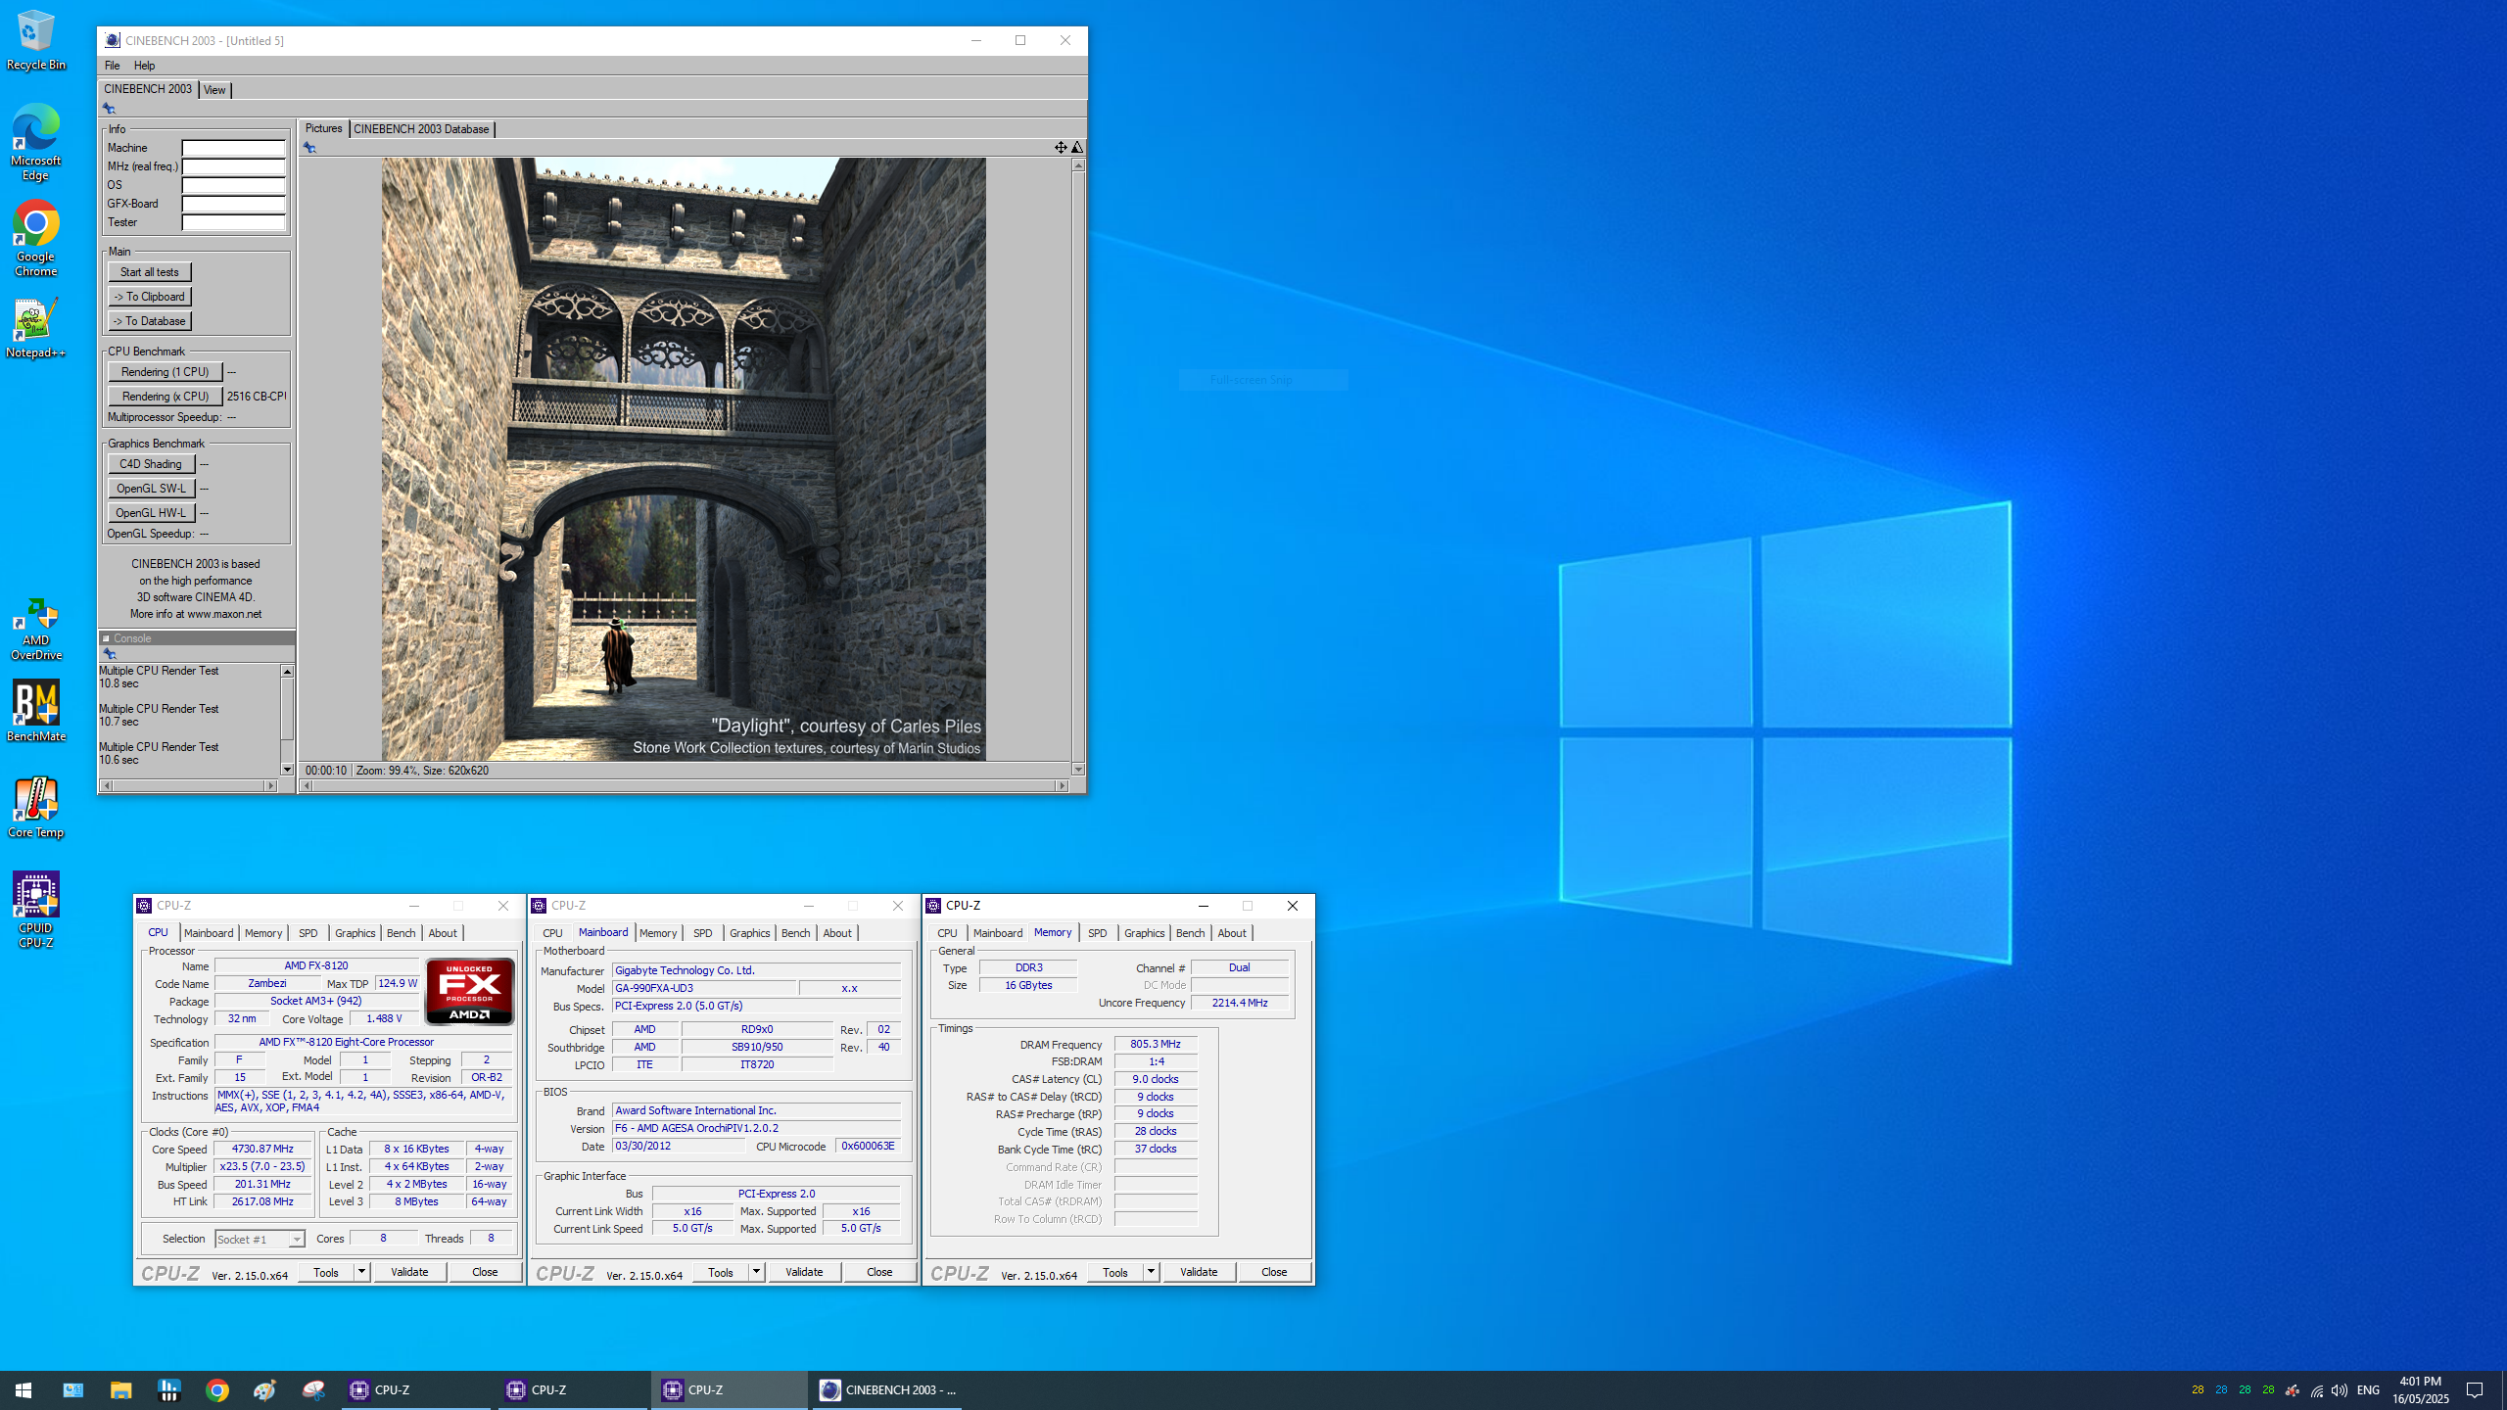Collapse the Console panel header toggle
2507x1410 pixels.
tap(106, 638)
